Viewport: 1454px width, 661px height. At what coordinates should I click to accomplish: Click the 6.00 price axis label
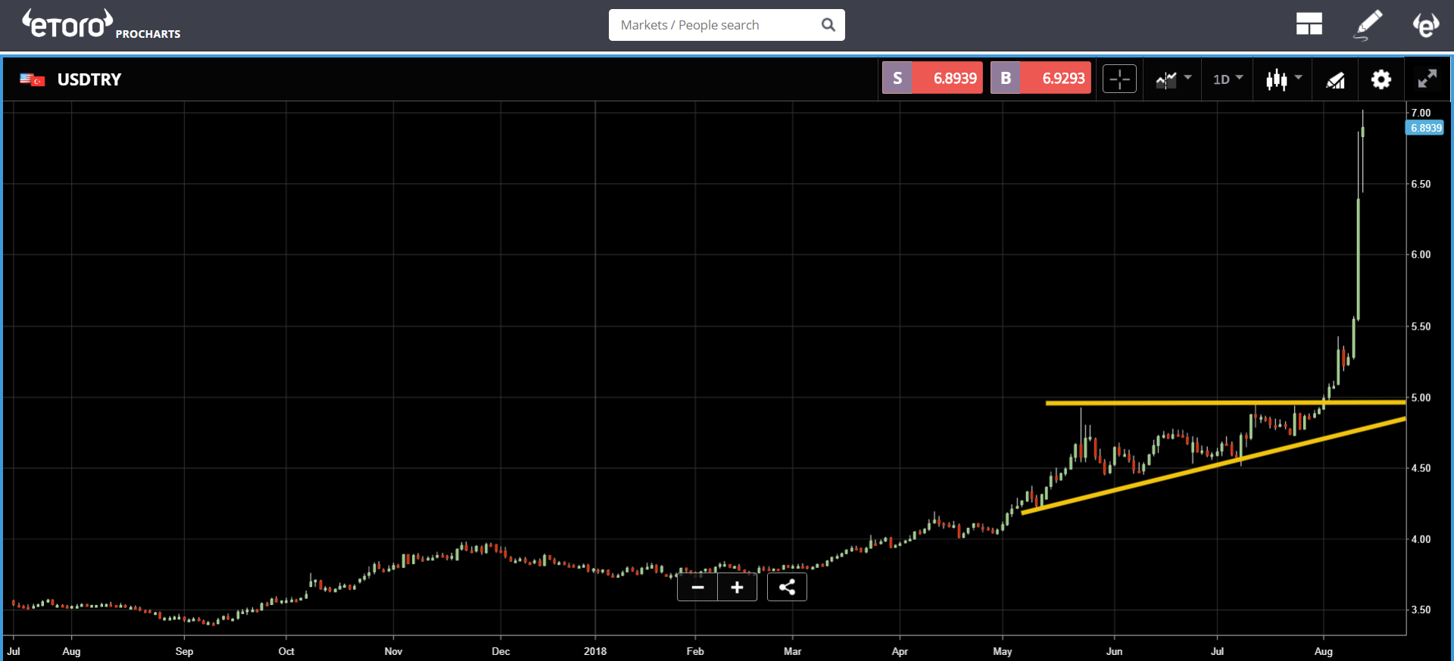1421,255
